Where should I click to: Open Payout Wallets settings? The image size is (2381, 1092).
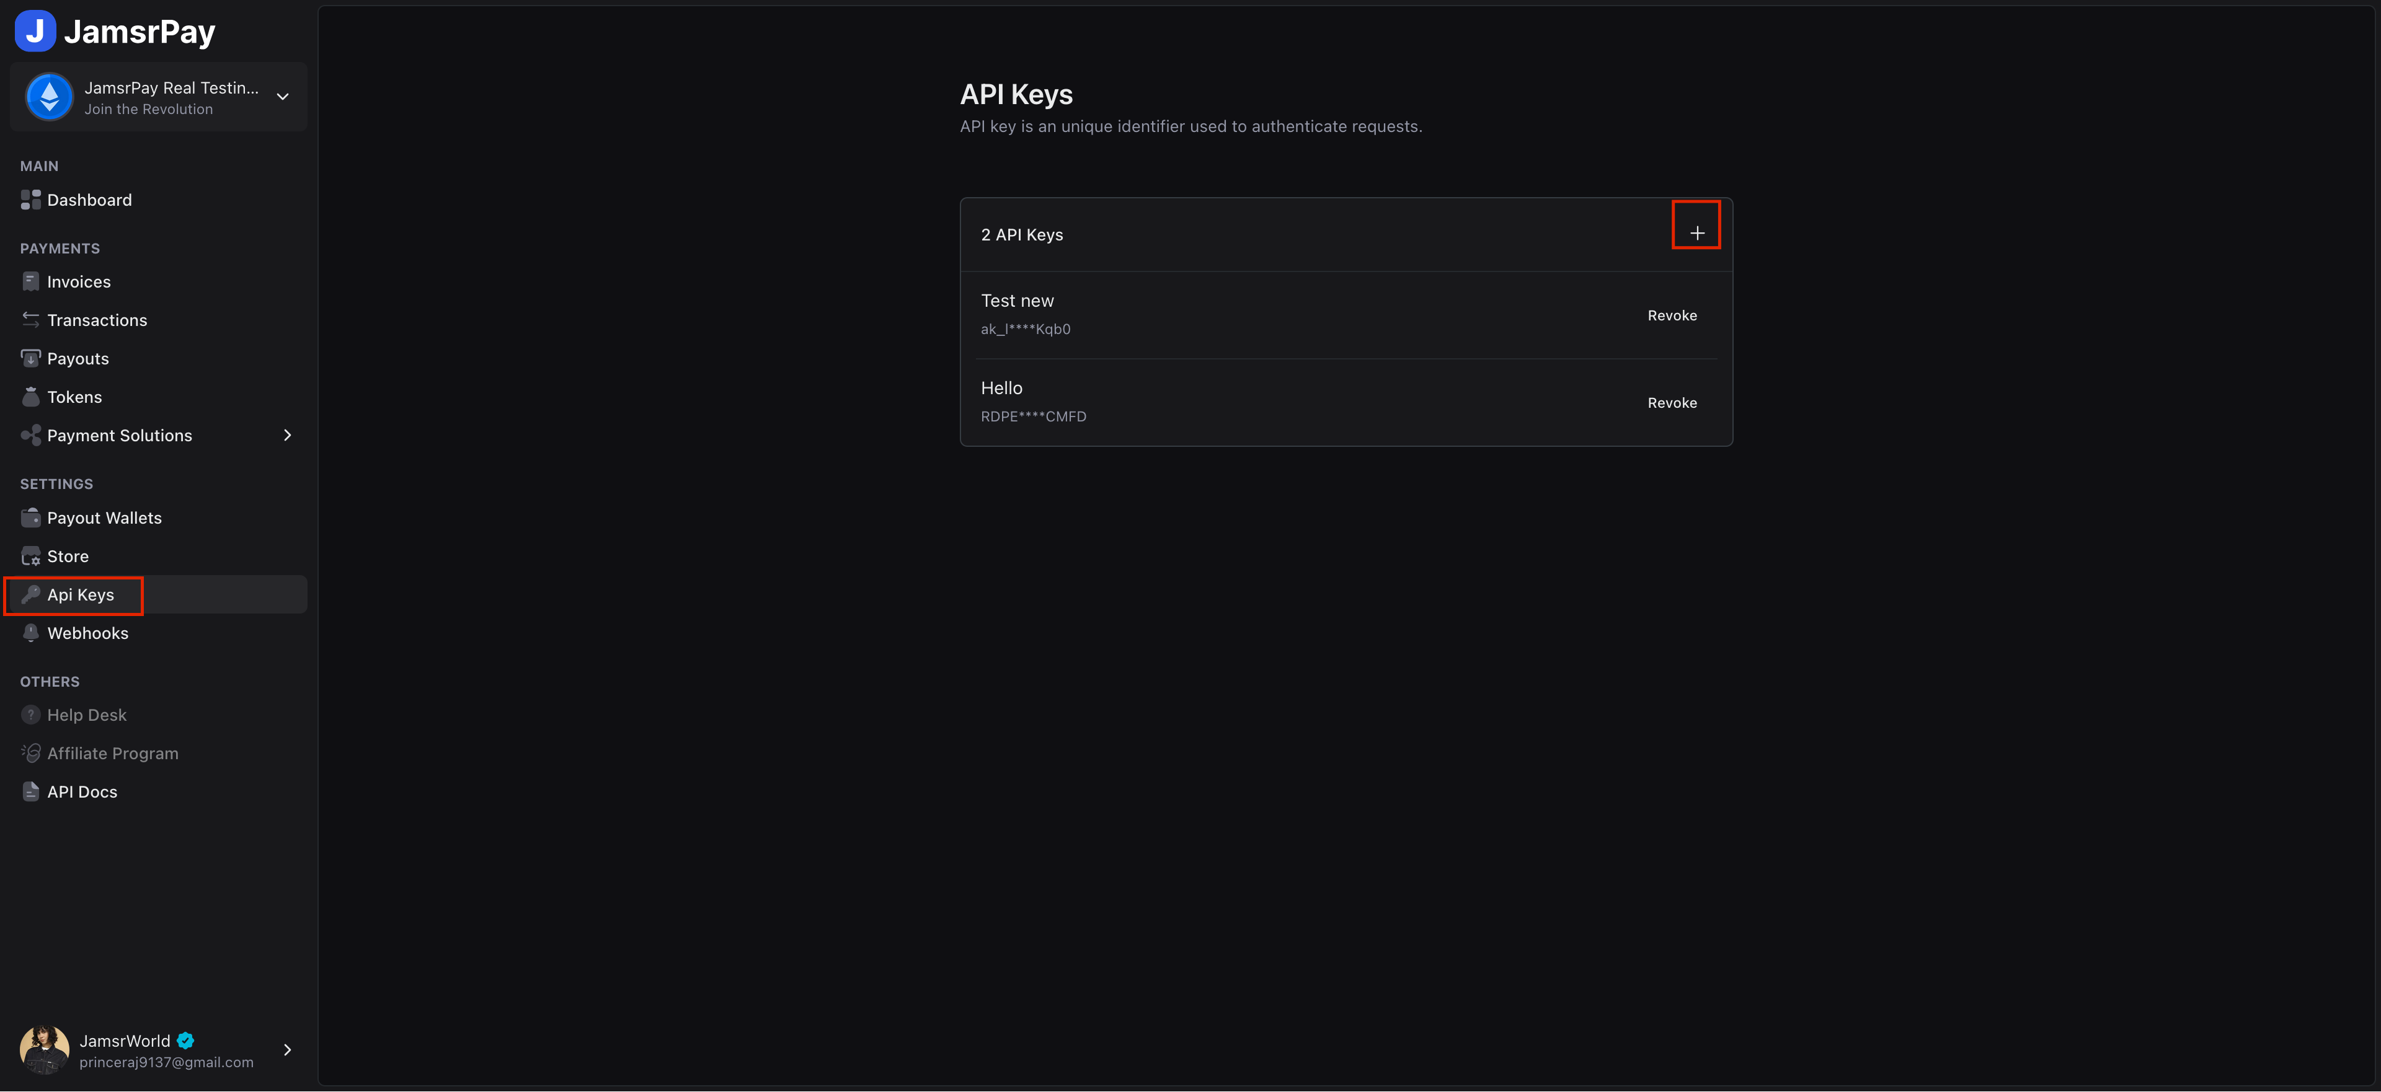pyautogui.click(x=158, y=517)
